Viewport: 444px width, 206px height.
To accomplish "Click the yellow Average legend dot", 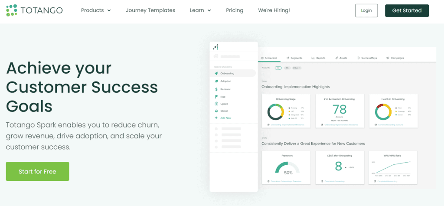I will point(397,111).
